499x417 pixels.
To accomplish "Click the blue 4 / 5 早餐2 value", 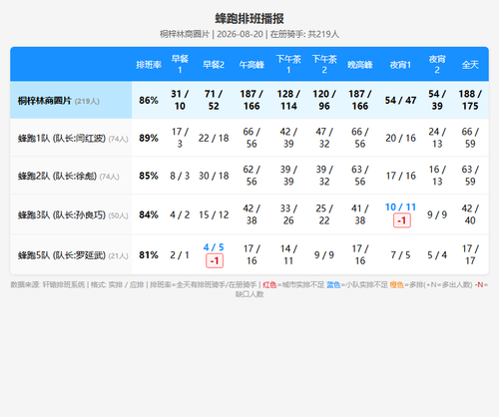I will pyautogui.click(x=214, y=247).
